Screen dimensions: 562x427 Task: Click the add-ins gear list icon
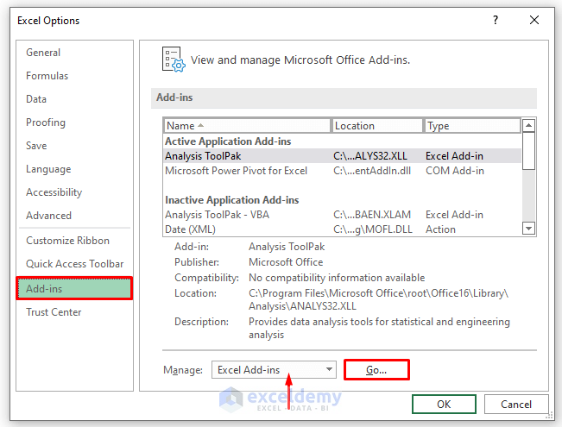point(174,60)
